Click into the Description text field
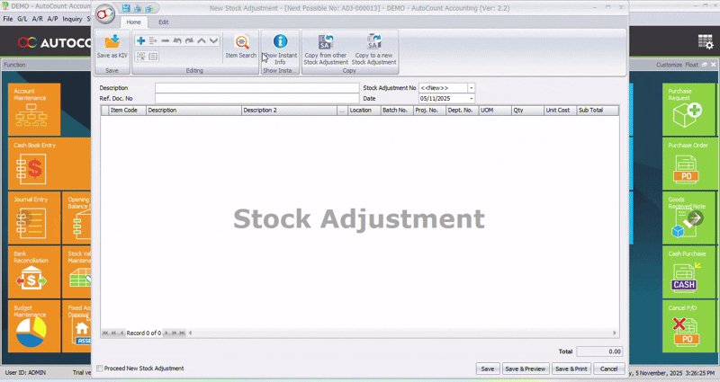This screenshot has width=720, height=382. [x=256, y=88]
